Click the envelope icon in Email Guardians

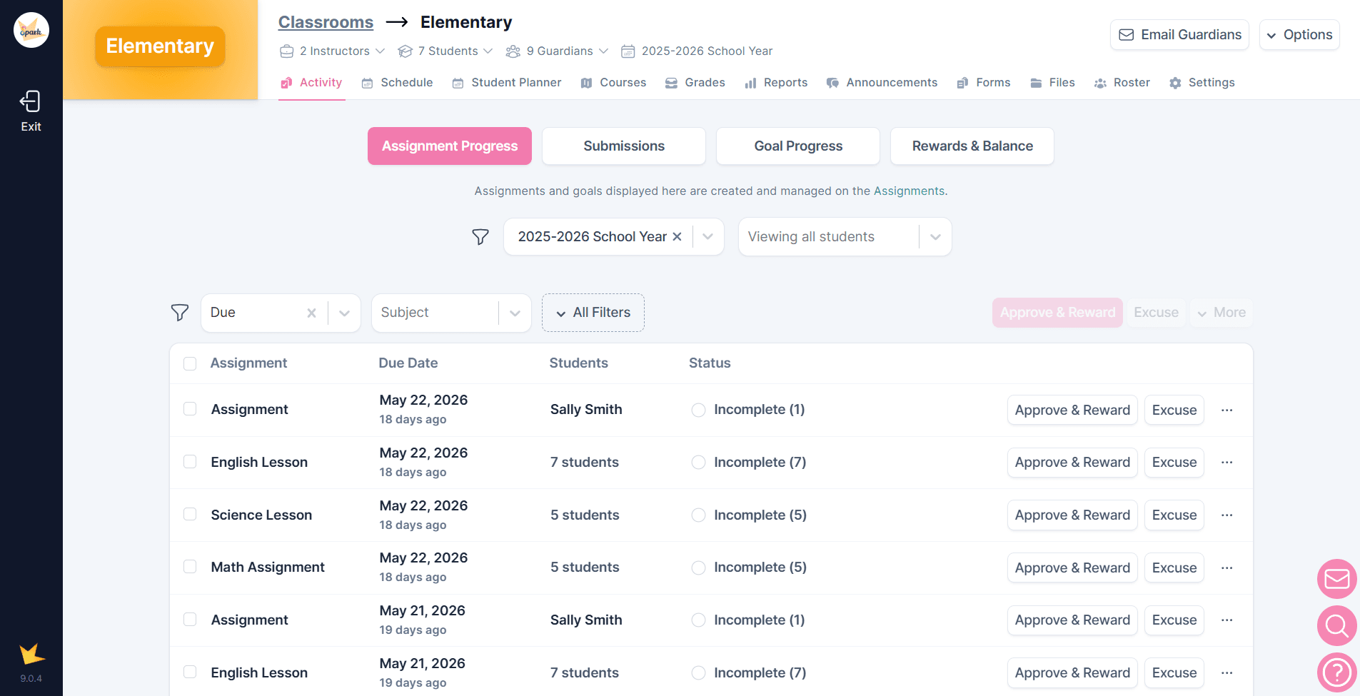coord(1126,35)
